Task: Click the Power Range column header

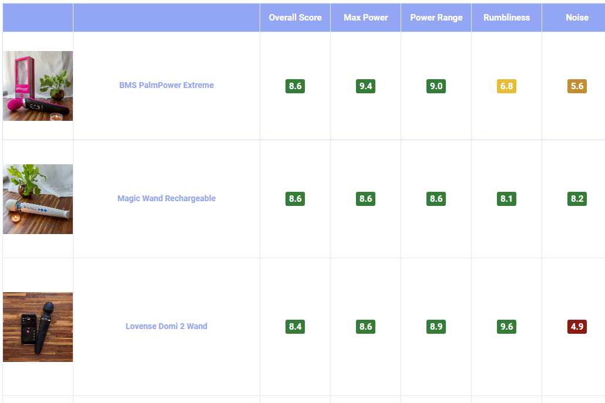Action: pyautogui.click(x=436, y=18)
